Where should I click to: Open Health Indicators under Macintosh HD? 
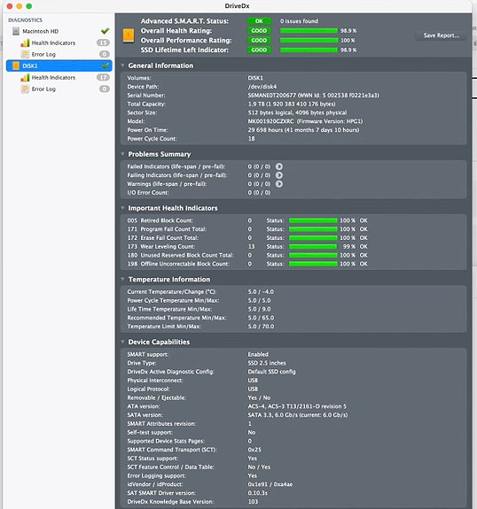click(x=53, y=42)
